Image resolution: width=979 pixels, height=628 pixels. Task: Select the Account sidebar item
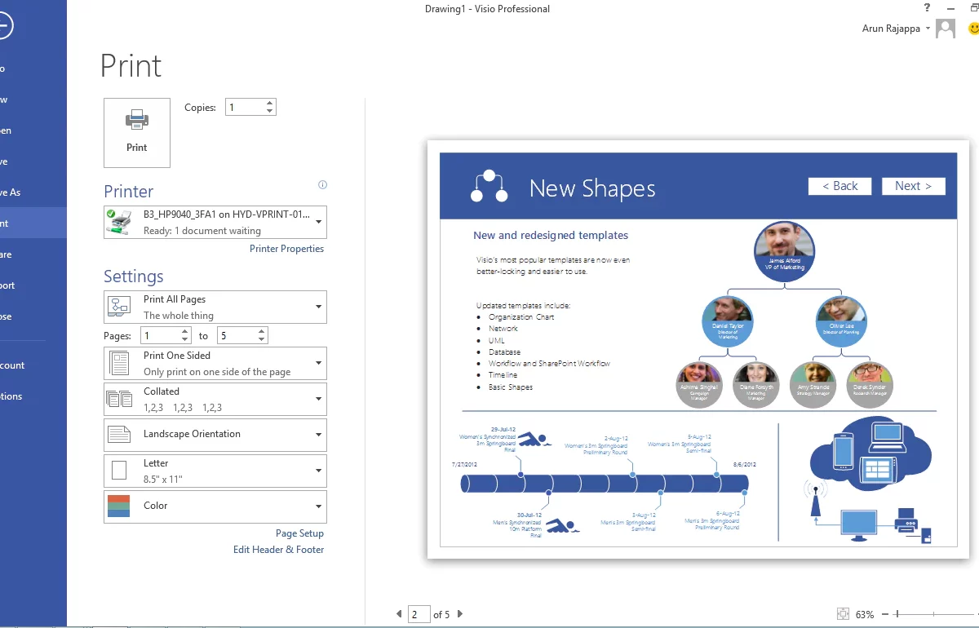(x=33, y=365)
